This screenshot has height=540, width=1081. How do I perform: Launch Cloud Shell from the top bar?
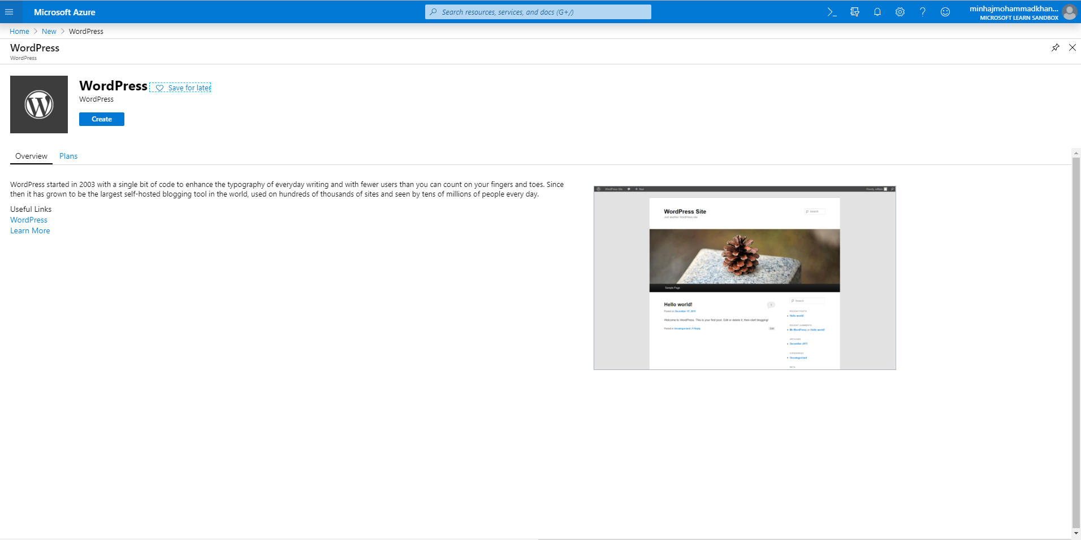832,12
